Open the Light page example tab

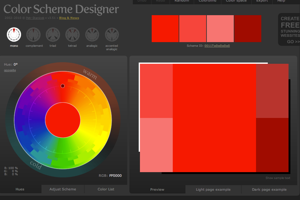click(213, 189)
